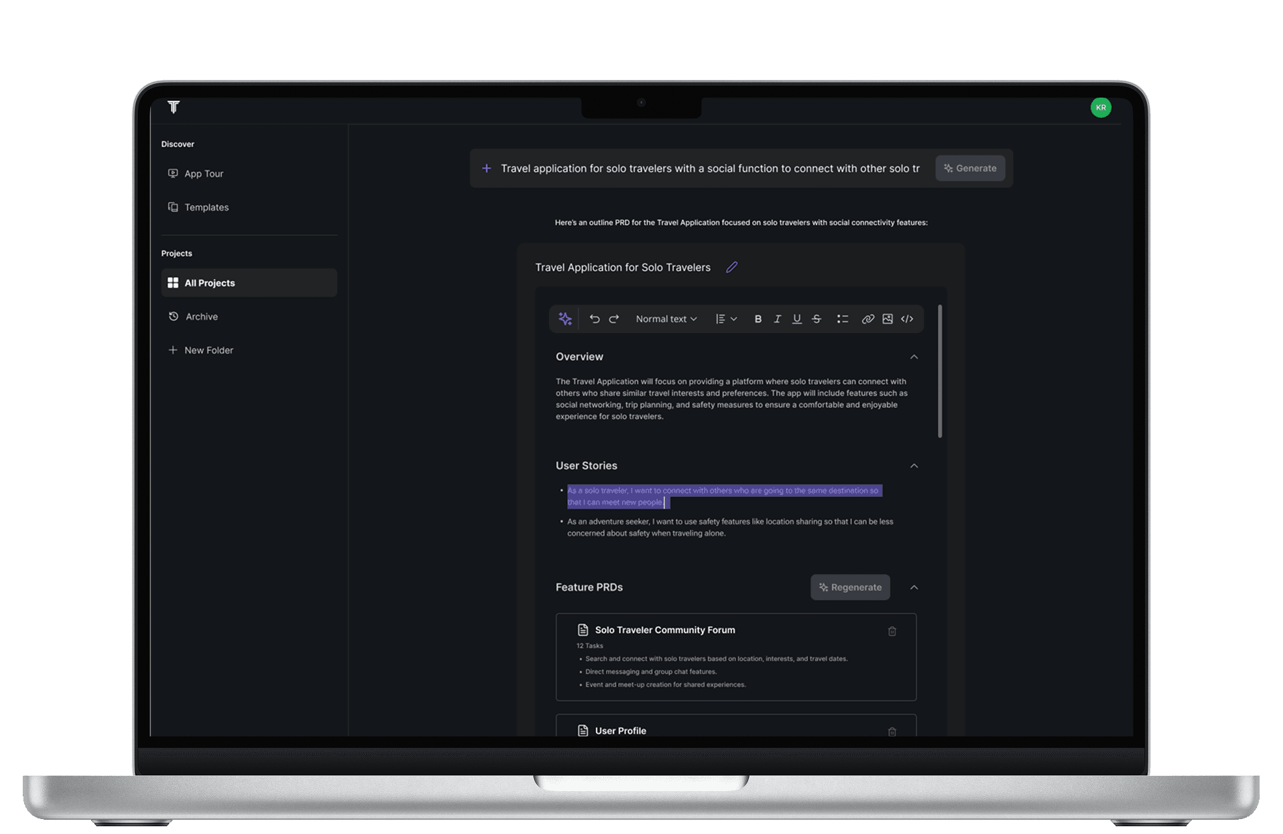1283x834 pixels.
Task: Open the Templates sidebar item
Action: (206, 208)
